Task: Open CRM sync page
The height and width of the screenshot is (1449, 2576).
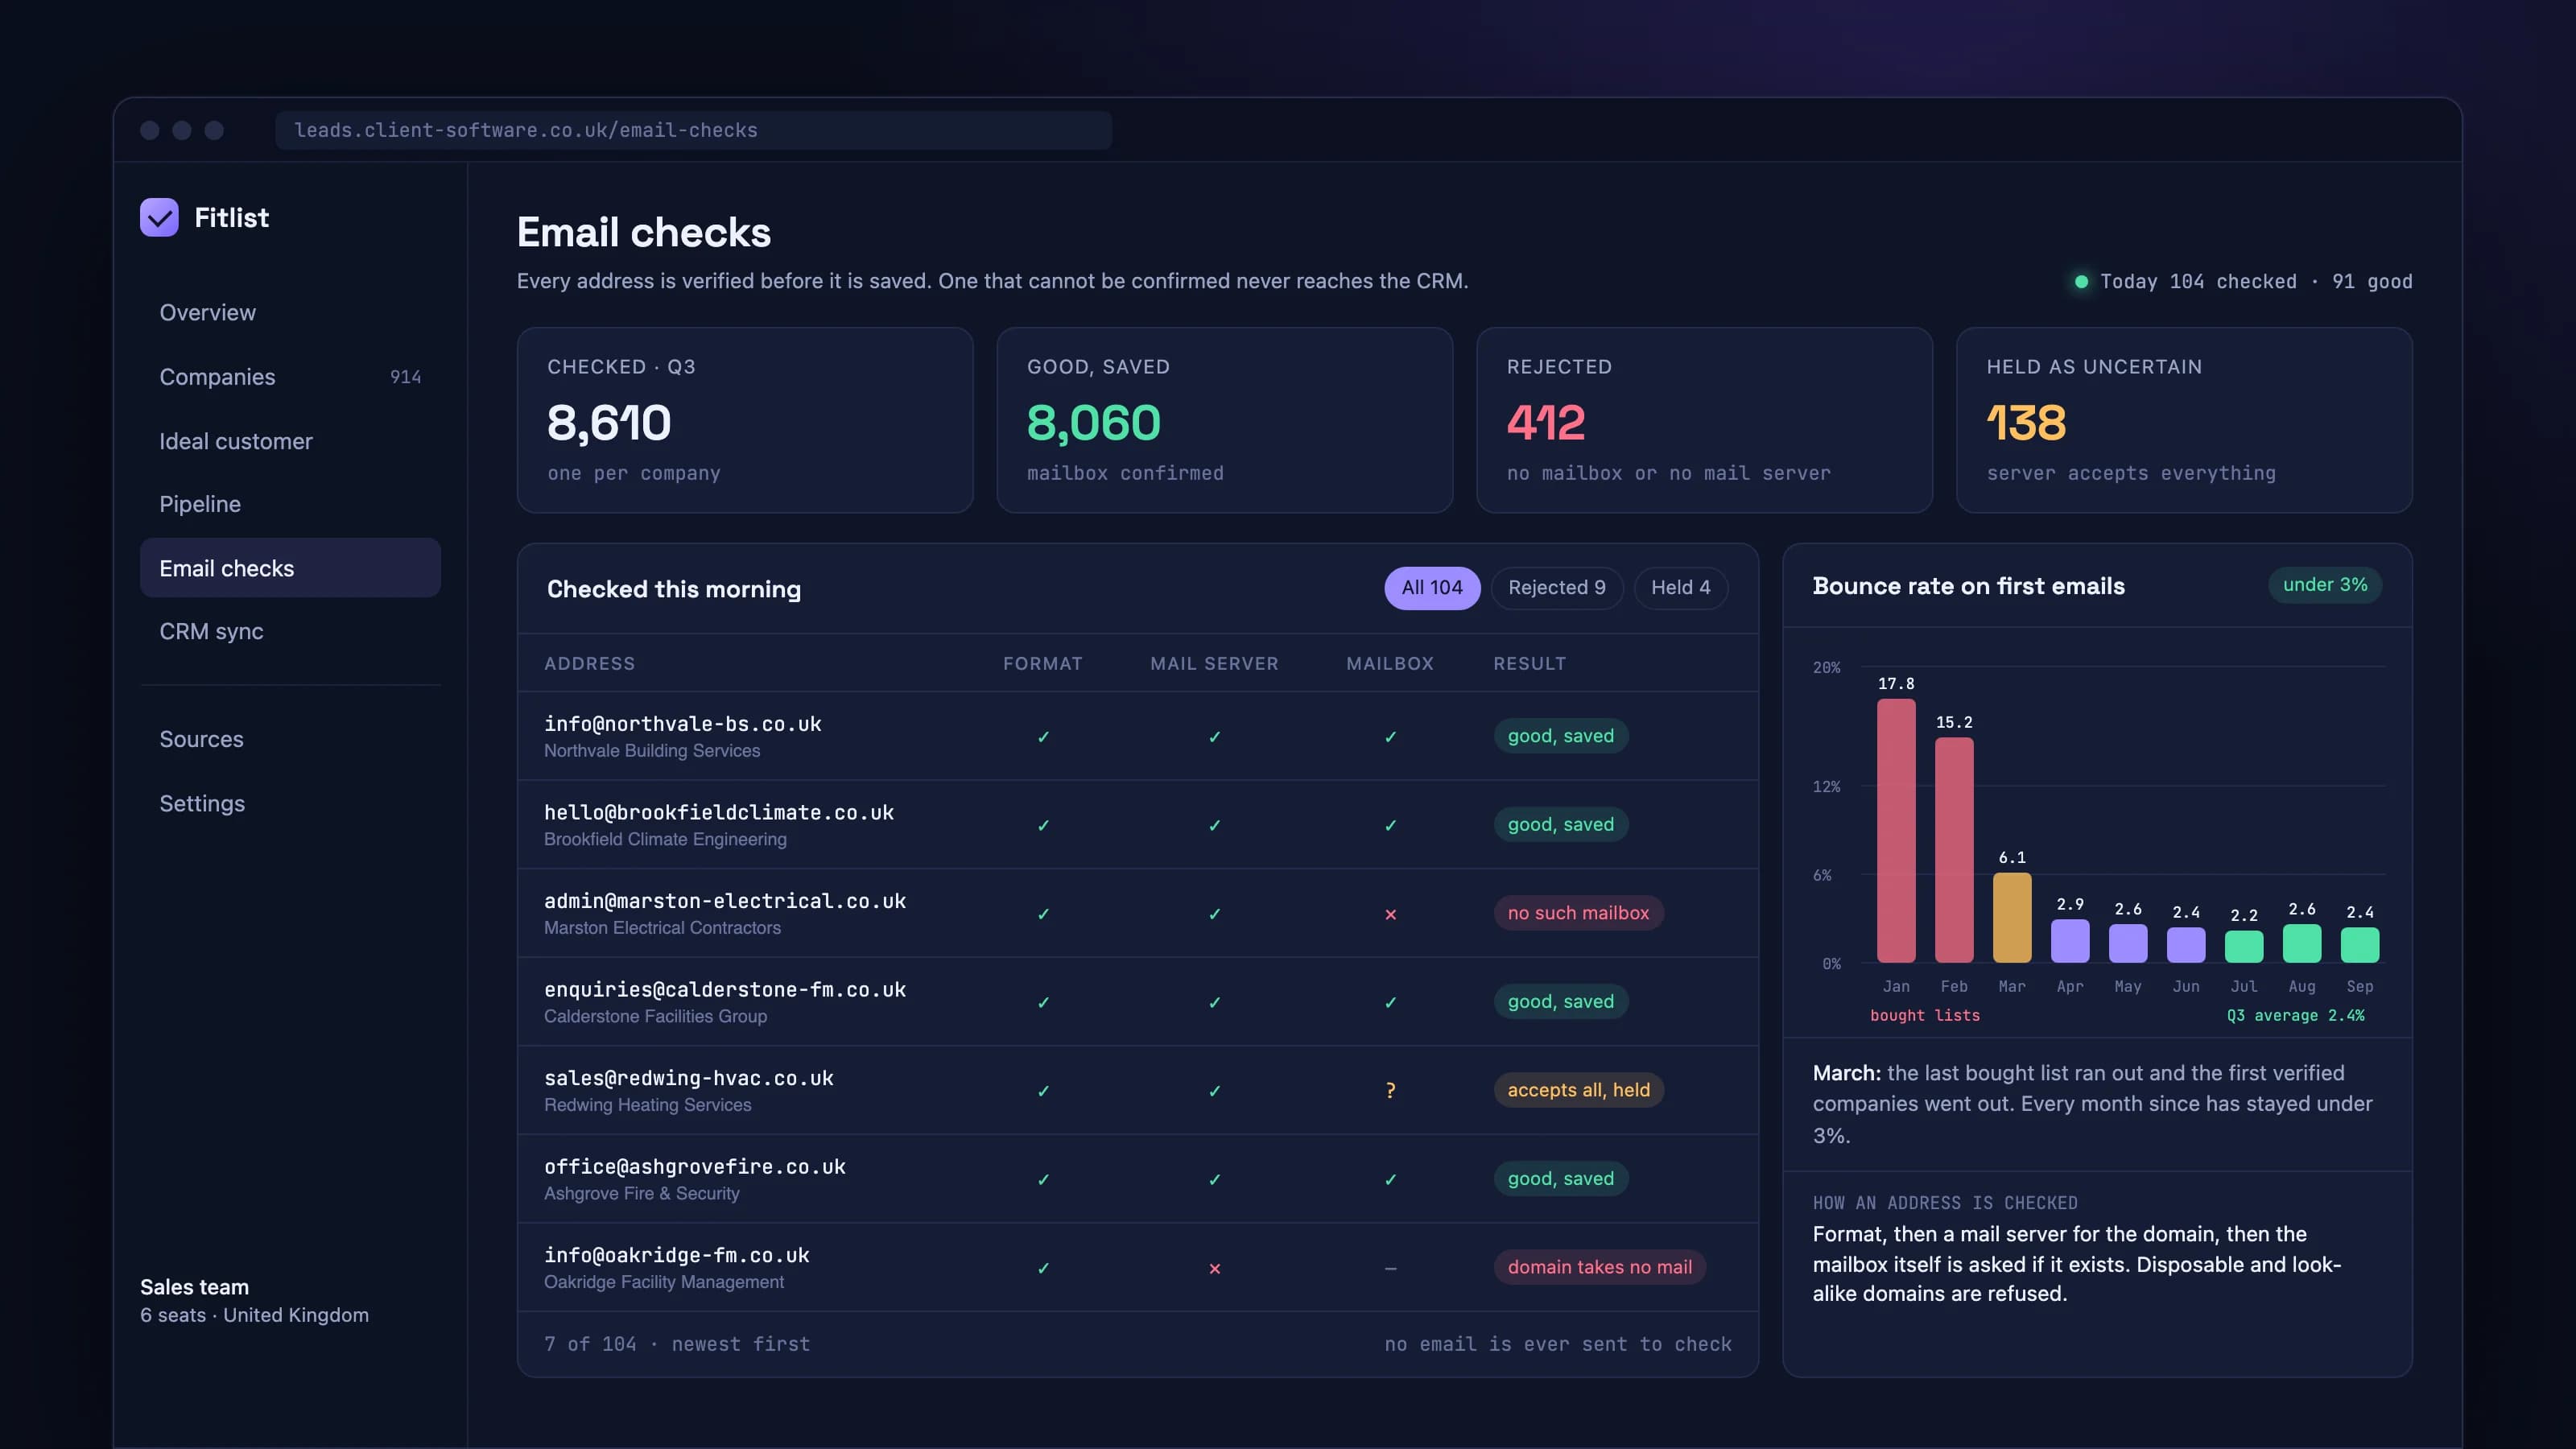Action: (290, 631)
